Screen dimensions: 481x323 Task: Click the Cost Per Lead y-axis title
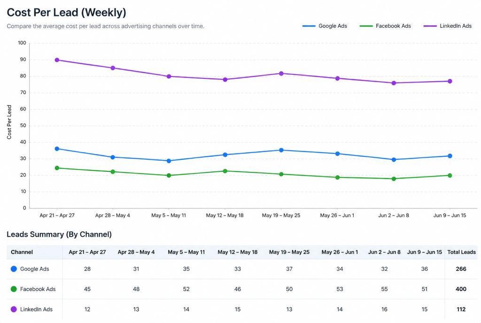point(9,122)
